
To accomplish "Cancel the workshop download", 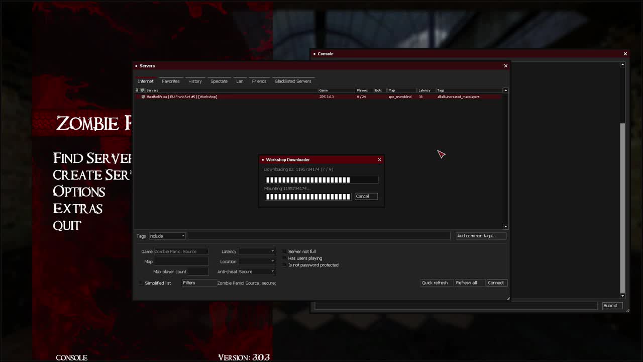I will pyautogui.click(x=366, y=197).
